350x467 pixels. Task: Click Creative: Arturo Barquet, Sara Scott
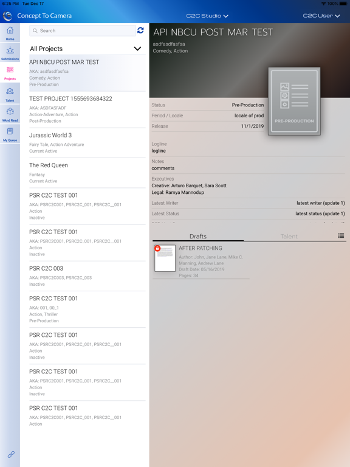[x=189, y=185]
